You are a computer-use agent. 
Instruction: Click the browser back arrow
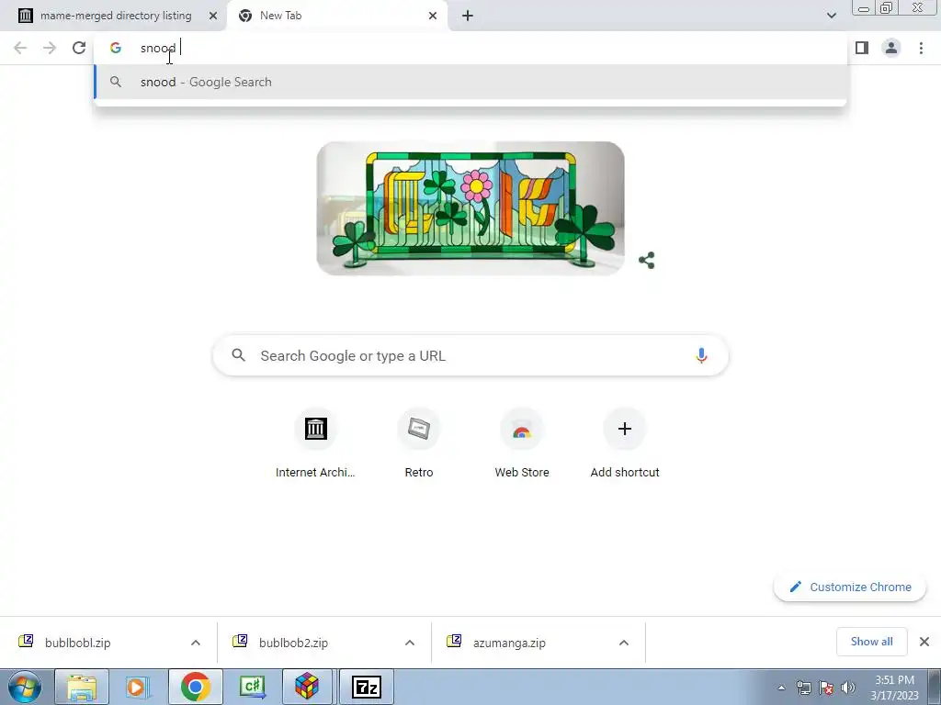(20, 48)
